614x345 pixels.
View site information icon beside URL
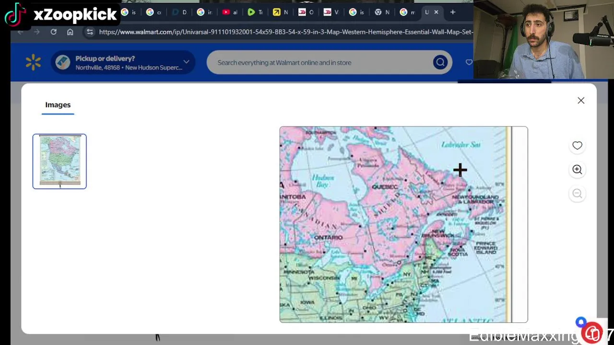point(90,32)
